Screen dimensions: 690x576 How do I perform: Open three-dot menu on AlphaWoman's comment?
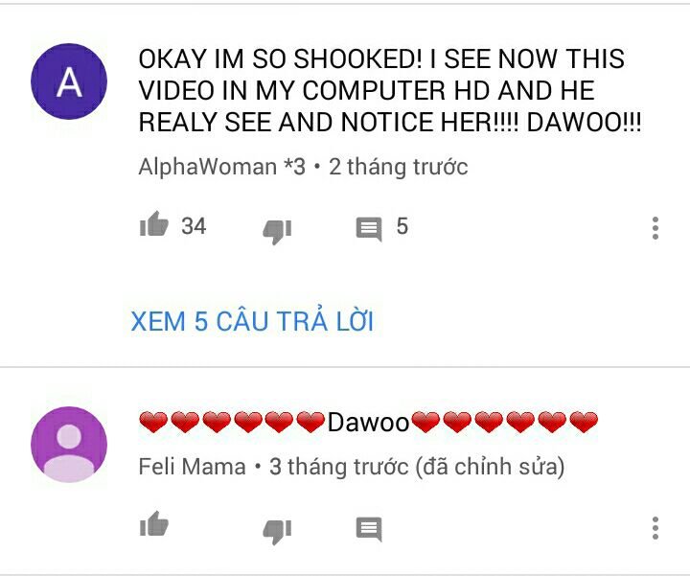(655, 228)
